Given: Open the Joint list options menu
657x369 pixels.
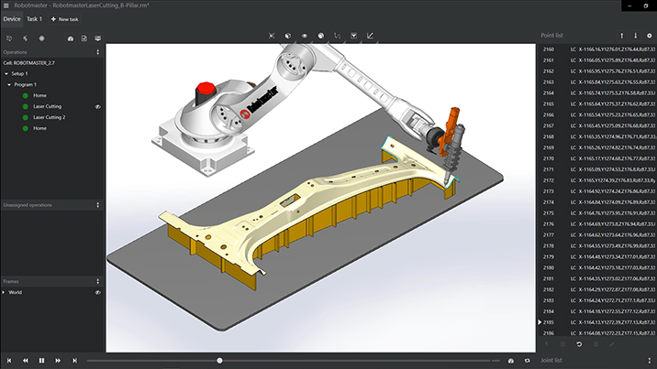Looking at the screenshot, I should point(650,360).
